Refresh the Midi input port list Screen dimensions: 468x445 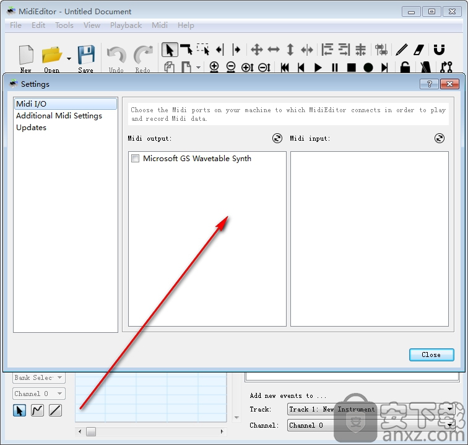click(x=440, y=138)
